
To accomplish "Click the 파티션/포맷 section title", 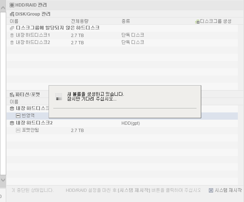I will [28, 94].
